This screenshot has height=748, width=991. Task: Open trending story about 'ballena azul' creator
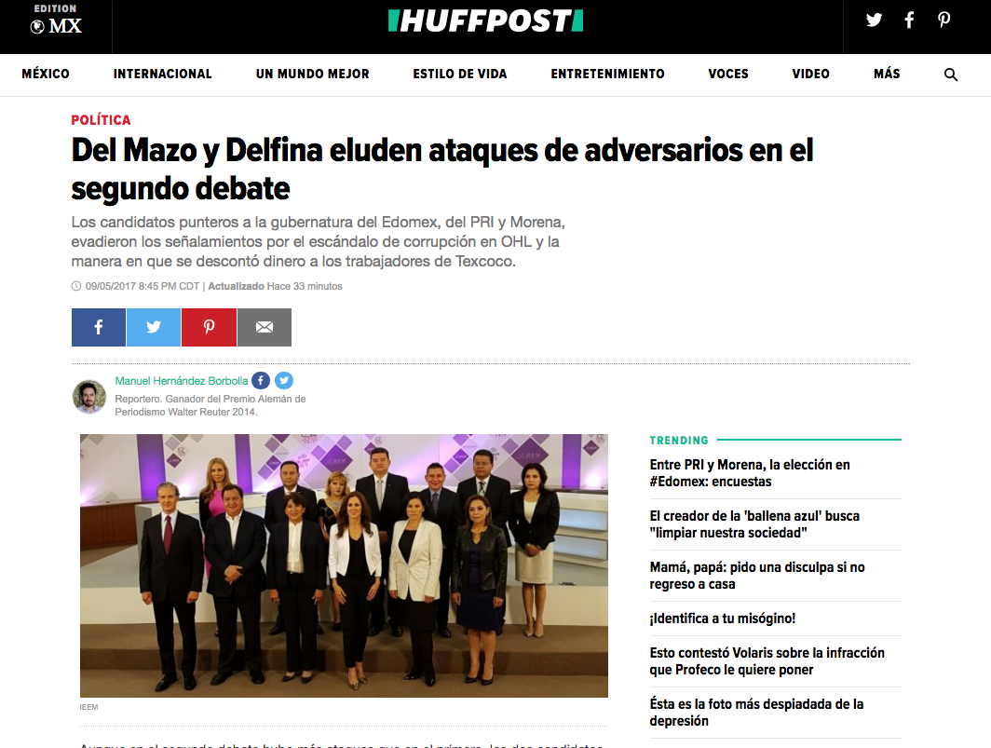click(x=754, y=524)
